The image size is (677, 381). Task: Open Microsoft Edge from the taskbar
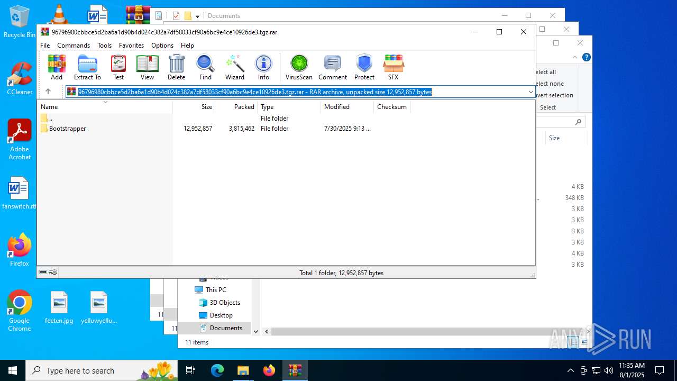click(x=217, y=370)
